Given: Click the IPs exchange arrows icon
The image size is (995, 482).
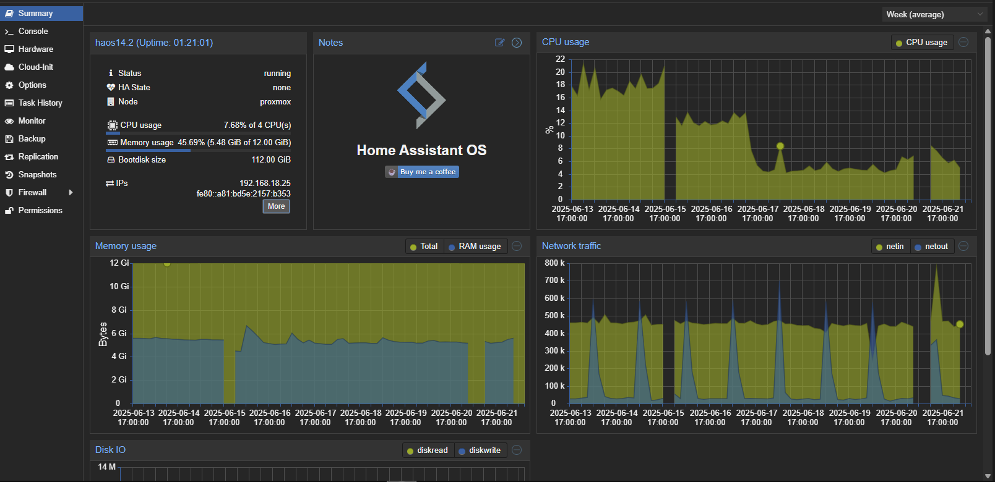Looking at the screenshot, I should (x=110, y=183).
